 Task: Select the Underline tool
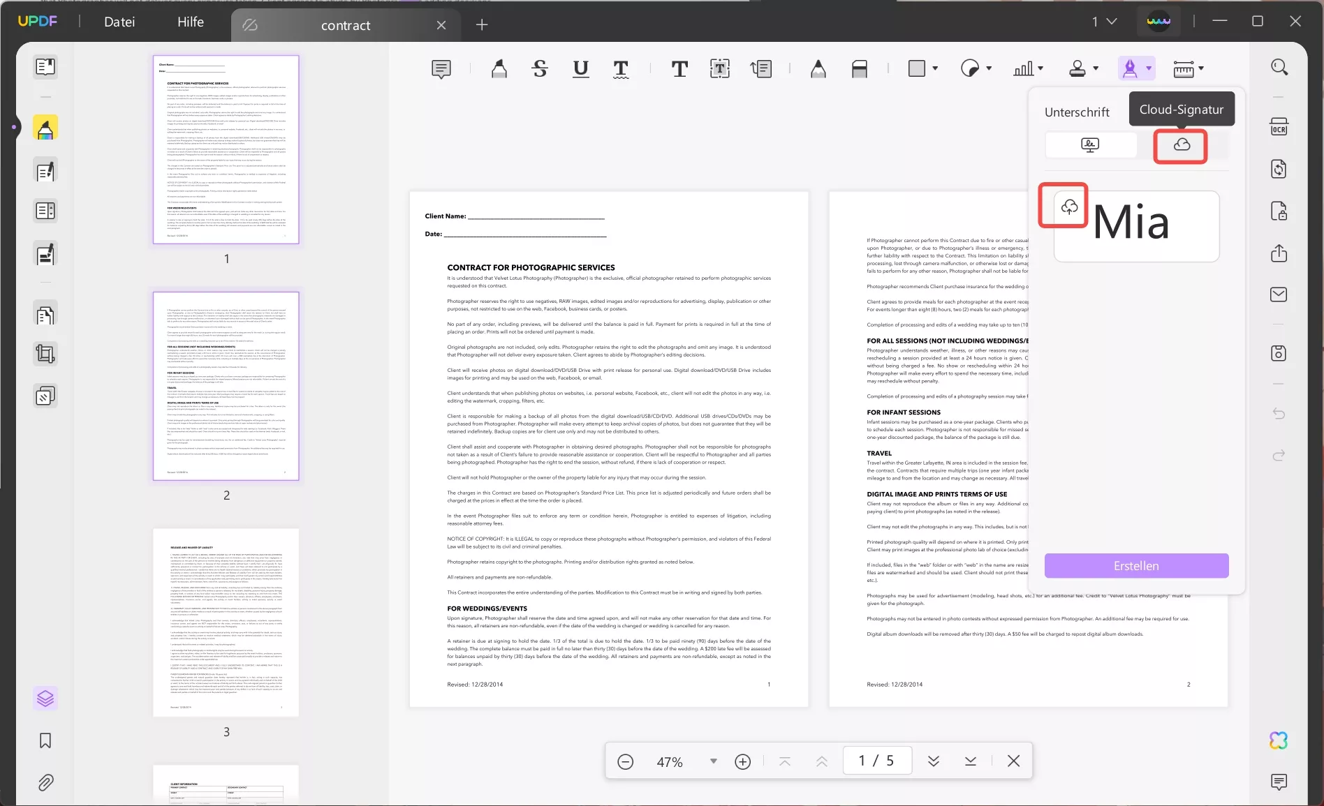pyautogui.click(x=580, y=68)
